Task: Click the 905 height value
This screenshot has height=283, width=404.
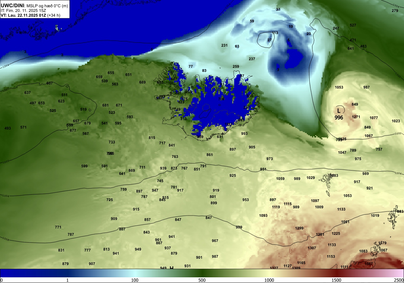Action: (252, 147)
